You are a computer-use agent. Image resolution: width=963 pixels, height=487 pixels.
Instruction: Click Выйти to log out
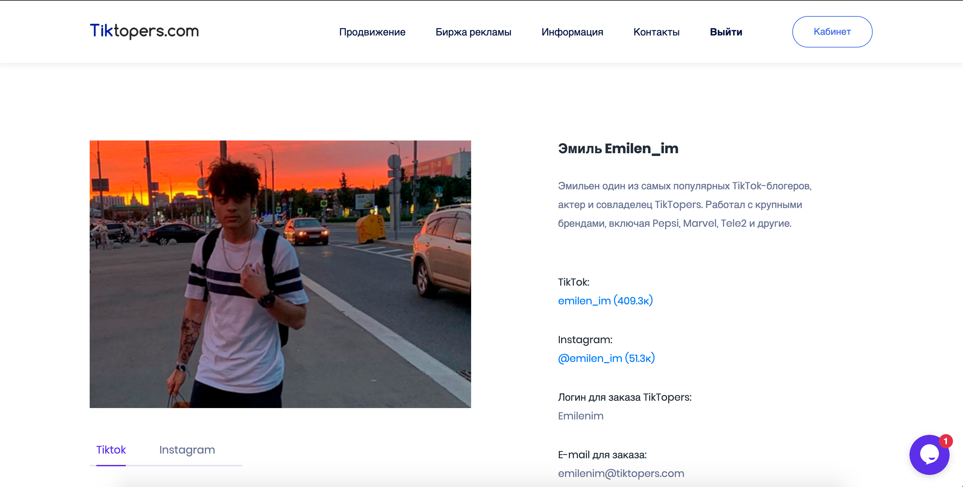pos(726,32)
